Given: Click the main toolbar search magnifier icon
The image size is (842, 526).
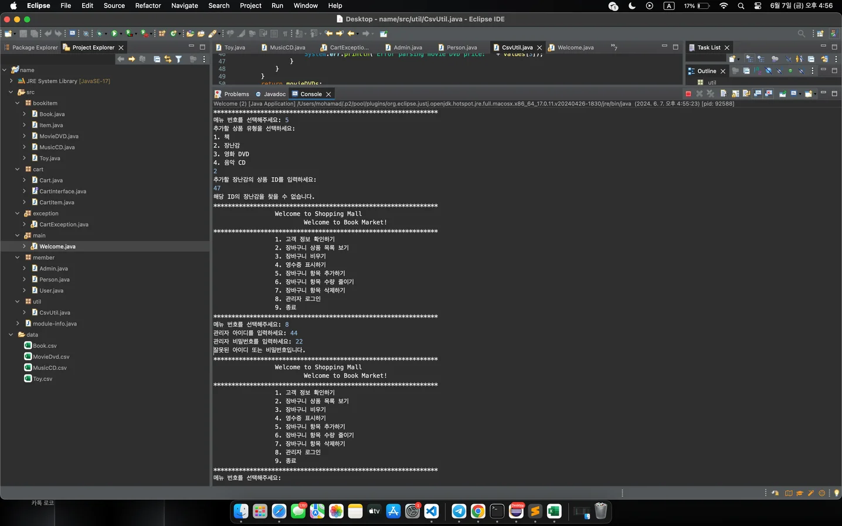Looking at the screenshot, I should (801, 33).
